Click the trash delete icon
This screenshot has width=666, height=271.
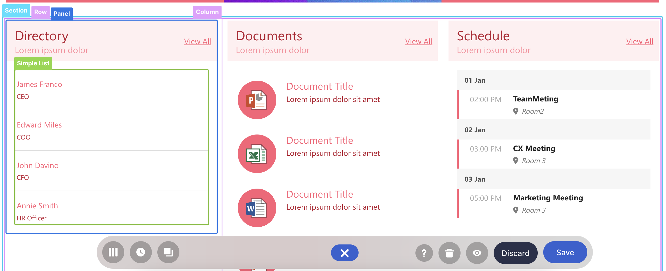coord(449,253)
